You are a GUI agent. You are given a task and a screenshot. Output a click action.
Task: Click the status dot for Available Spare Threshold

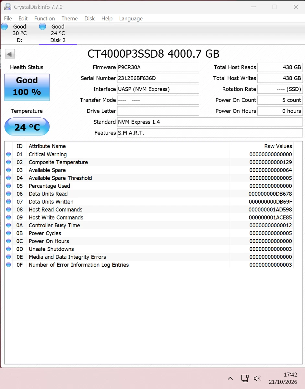coord(8,178)
